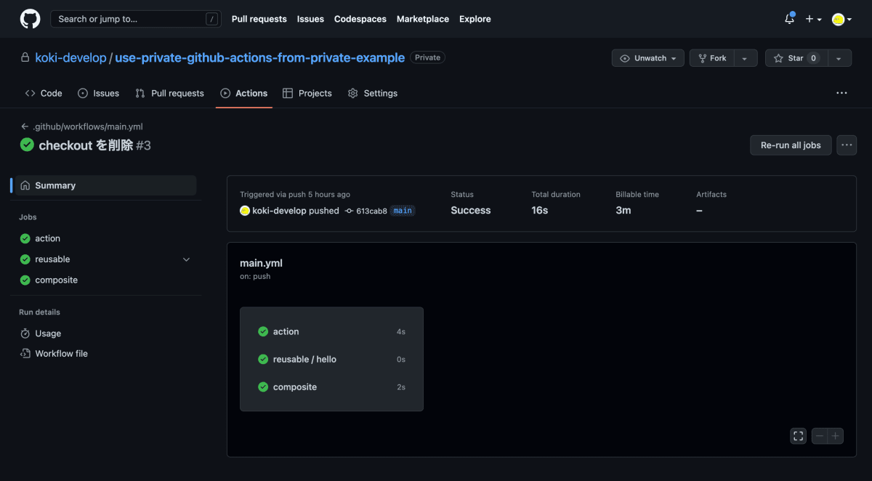872x481 pixels.
Task: Zoom in the workflow graph
Action: pyautogui.click(x=836, y=436)
